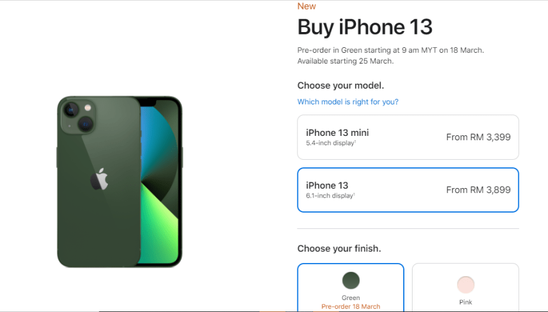548x312 pixels.
Task: Click the green color swatch circle
Action: [351, 281]
